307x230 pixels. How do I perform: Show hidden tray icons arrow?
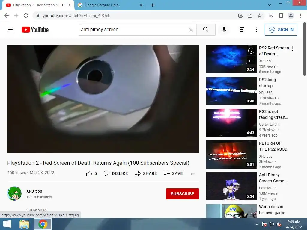(x=257, y=224)
